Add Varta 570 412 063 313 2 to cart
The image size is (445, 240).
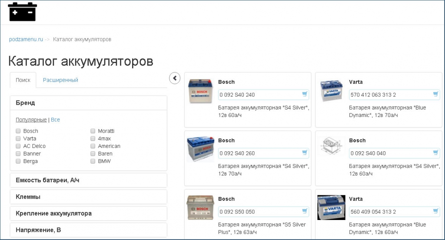435,94
